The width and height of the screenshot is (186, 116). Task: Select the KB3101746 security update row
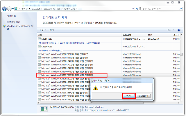tap(109, 61)
